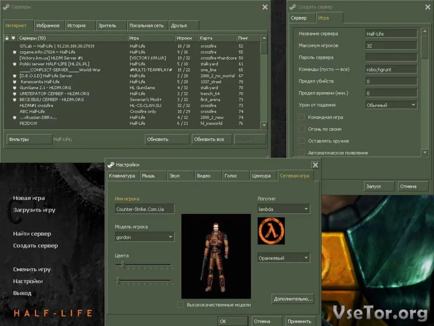Click Steam icon in Settings title bar

111,165
